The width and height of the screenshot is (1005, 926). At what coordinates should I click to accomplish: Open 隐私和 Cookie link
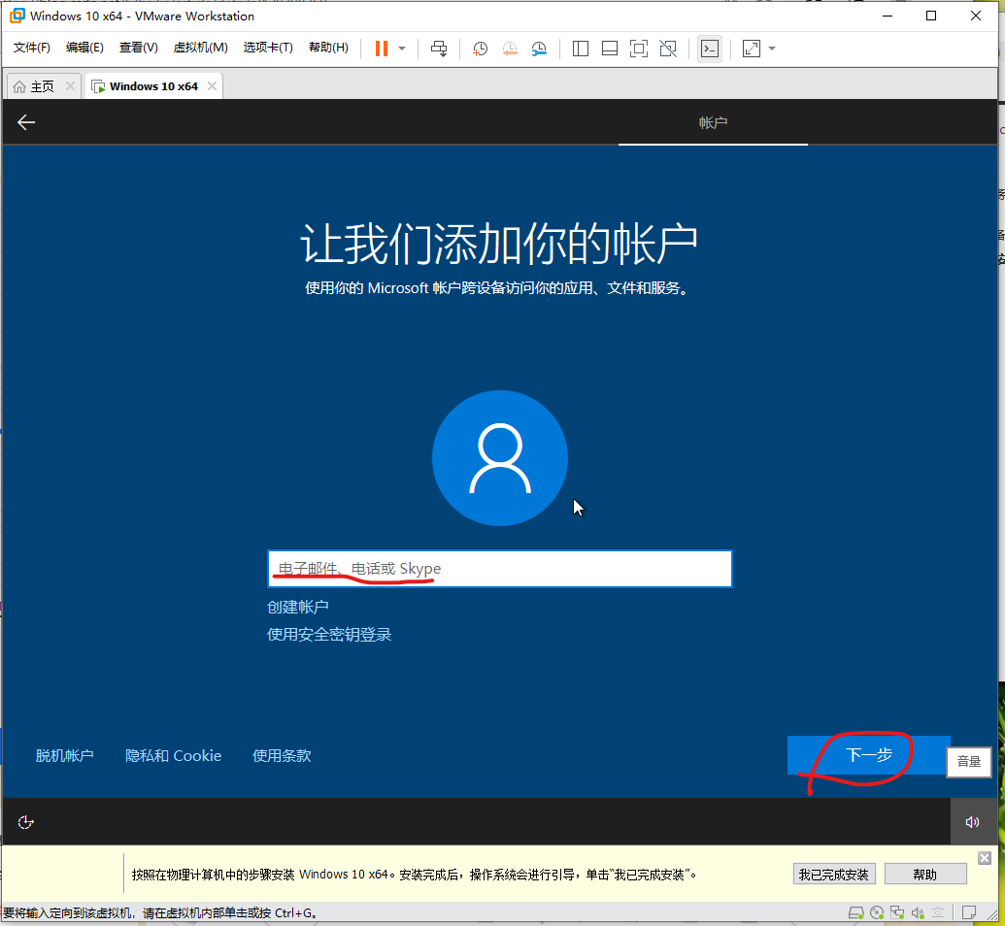[x=173, y=755]
